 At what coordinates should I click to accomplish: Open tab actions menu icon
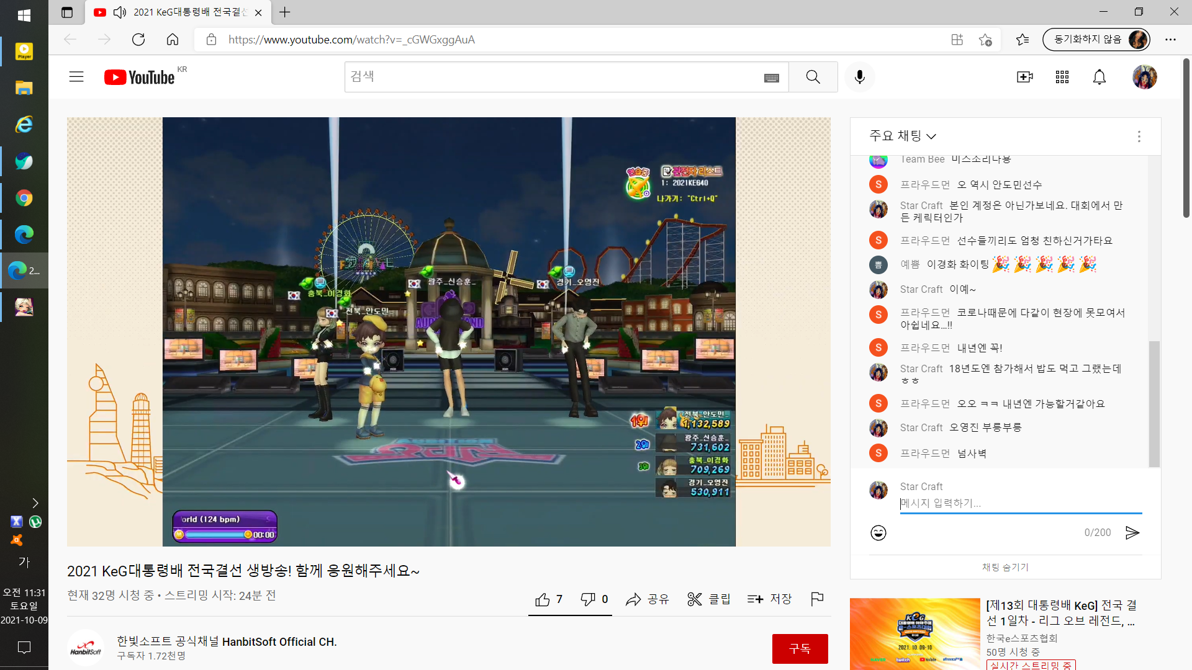click(x=67, y=12)
